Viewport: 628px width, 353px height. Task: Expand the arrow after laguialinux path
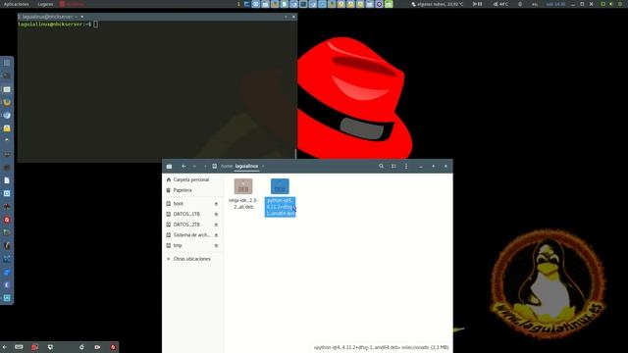(263, 166)
